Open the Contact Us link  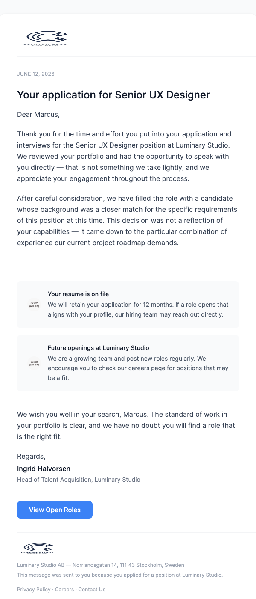click(x=91, y=589)
